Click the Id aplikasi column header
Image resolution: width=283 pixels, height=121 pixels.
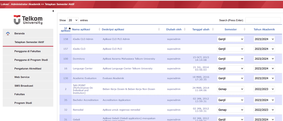[66, 29]
